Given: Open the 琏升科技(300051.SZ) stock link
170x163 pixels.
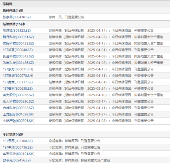Looking at the screenshot, I should point(18,37).
